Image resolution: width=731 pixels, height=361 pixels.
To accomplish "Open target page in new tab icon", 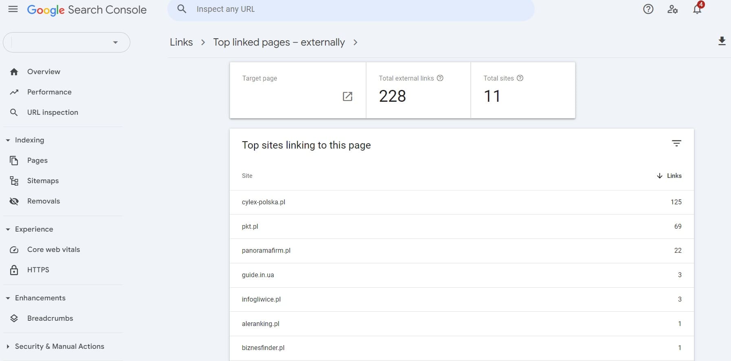I will (x=347, y=96).
